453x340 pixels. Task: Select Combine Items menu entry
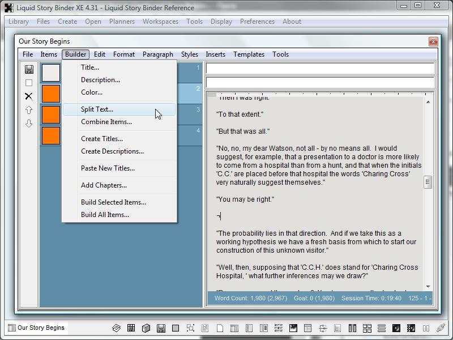coord(106,122)
